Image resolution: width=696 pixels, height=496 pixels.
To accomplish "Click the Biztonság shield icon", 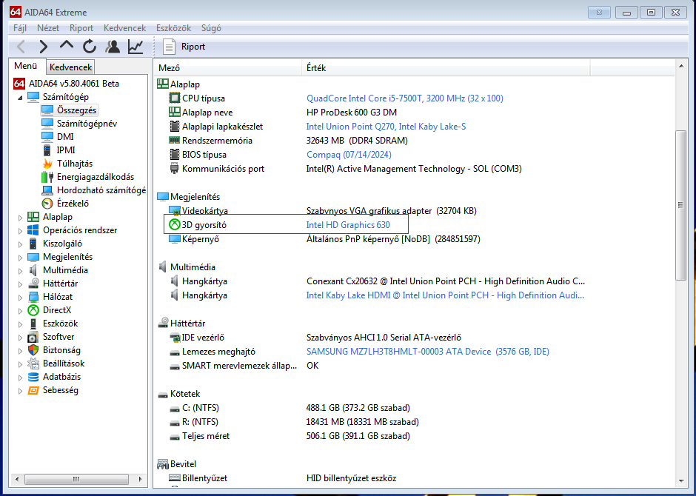I will 33,349.
